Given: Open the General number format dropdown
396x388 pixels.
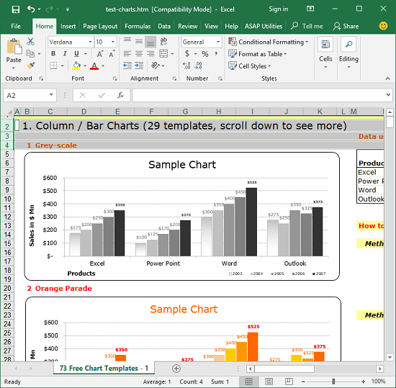Looking at the screenshot, I should 218,42.
